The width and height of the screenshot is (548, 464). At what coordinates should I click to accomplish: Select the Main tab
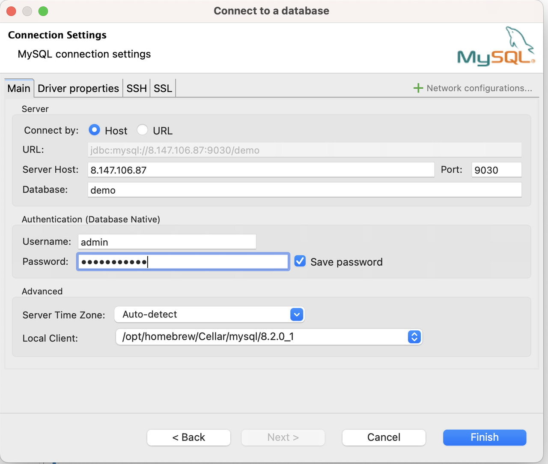[18, 88]
